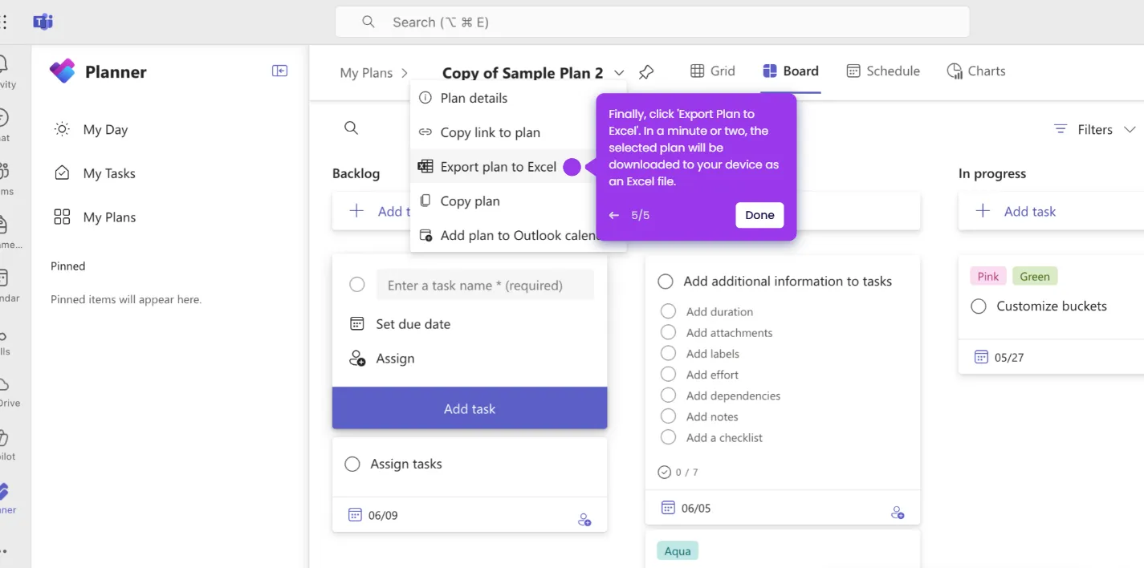
Task: Click the Planner app logo
Action: click(62, 71)
